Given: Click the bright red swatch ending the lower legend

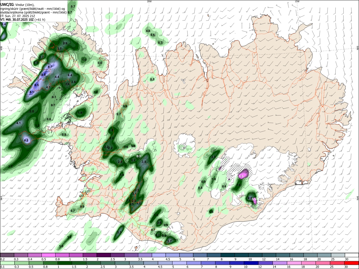Looking at the screenshot, I should (x=351, y=263).
